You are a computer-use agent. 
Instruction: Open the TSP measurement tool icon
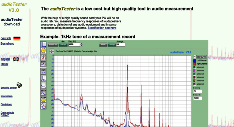pos(43,71)
